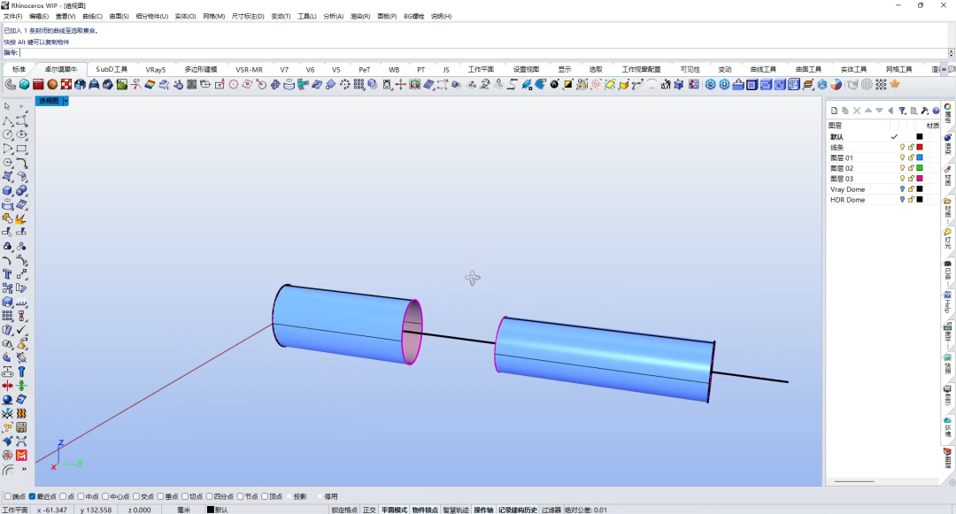Enable the 中心点 center snap checkbox

coord(104,496)
